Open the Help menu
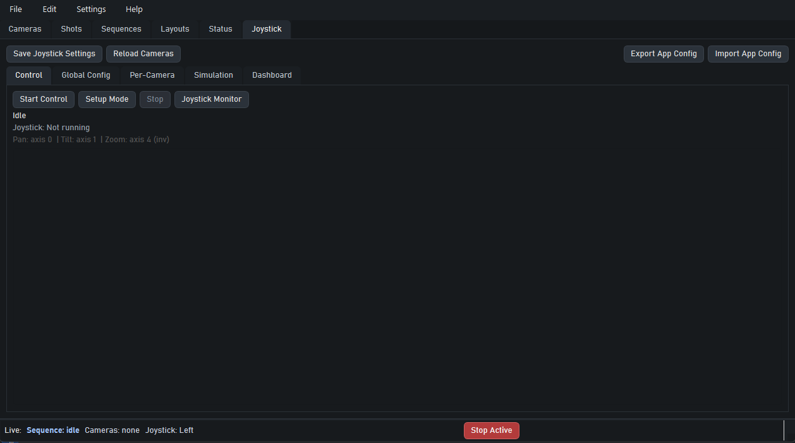 [x=134, y=9]
